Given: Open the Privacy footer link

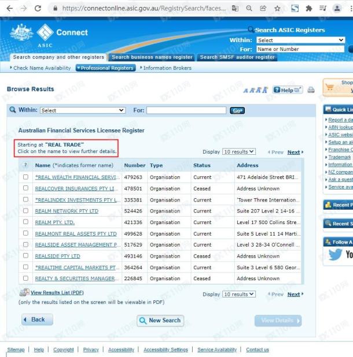Looking at the screenshot, I should click(91, 349).
